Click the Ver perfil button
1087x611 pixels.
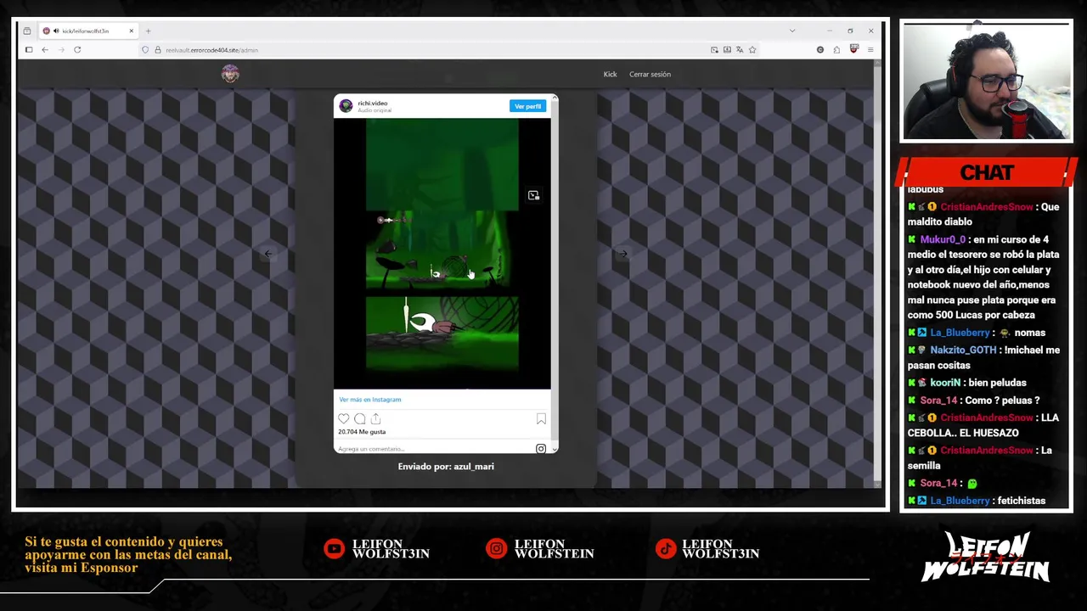click(x=527, y=106)
